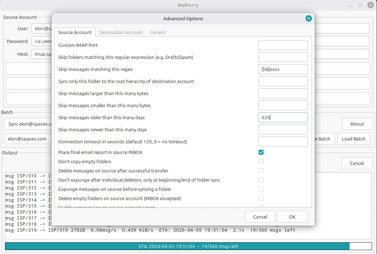377x254 pixels.
Task: Click the sync only this folder field
Action: (283, 81)
